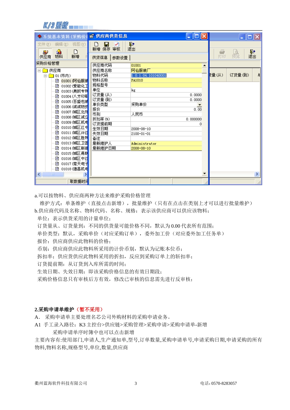The image size is (290, 410).
Task: Click the 订货量 (到) column header in grid
Action: coord(239,75)
